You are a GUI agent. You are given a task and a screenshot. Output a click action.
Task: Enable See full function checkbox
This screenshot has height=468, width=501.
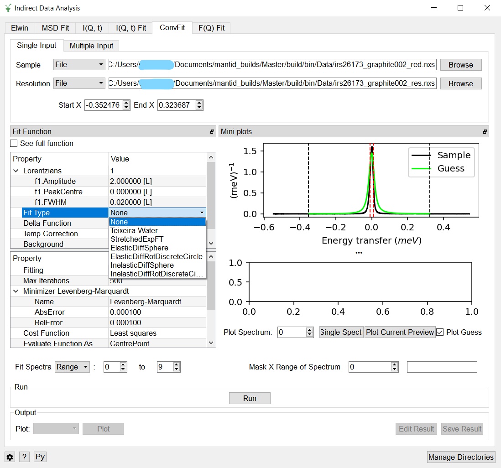pos(14,143)
